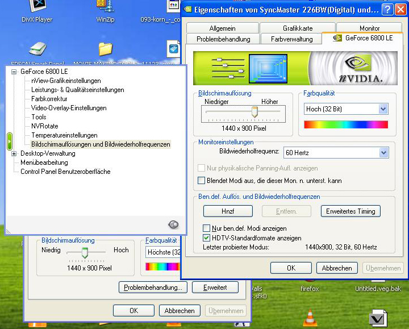This screenshot has width=409, height=329.
Task: Switch to the Farbverwaltung tab
Action: (x=291, y=39)
